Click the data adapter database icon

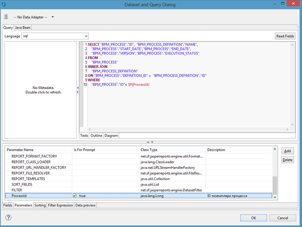[6, 17]
